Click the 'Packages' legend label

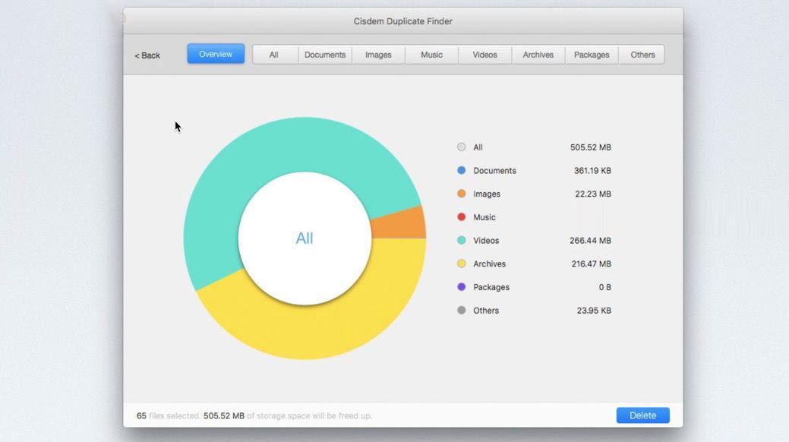click(491, 287)
